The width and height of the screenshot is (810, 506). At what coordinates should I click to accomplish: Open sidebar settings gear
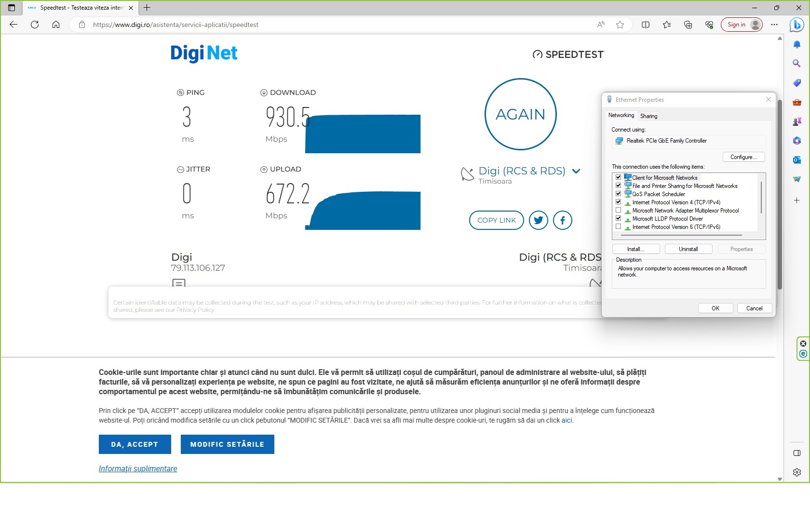[x=797, y=472]
